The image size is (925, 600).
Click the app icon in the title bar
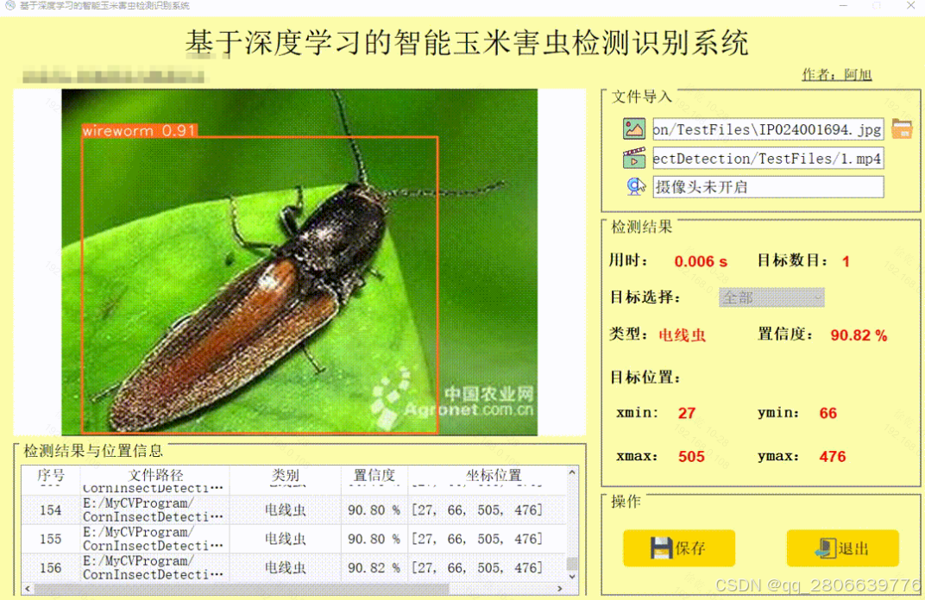point(9,6)
